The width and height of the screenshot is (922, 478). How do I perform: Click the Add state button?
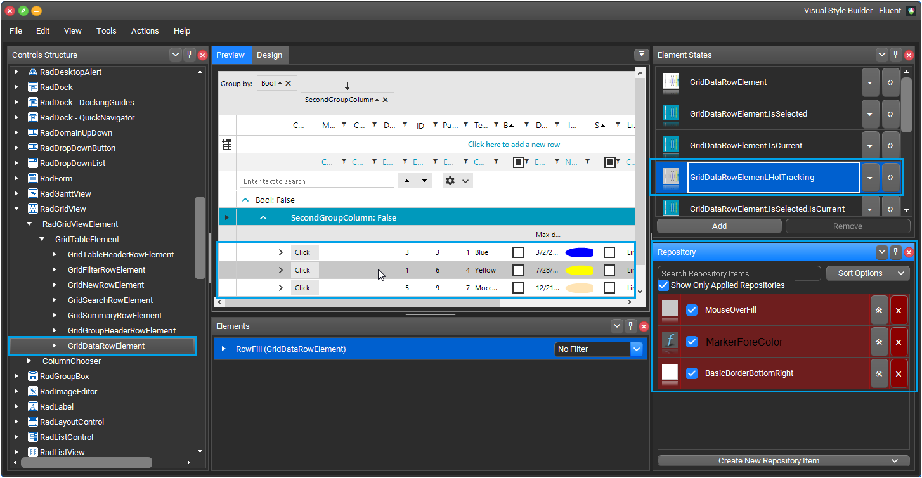coord(719,226)
